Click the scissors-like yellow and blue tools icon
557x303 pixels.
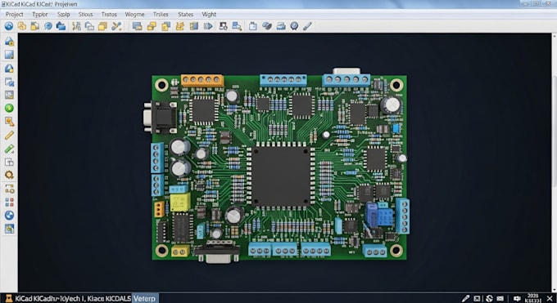116,26
